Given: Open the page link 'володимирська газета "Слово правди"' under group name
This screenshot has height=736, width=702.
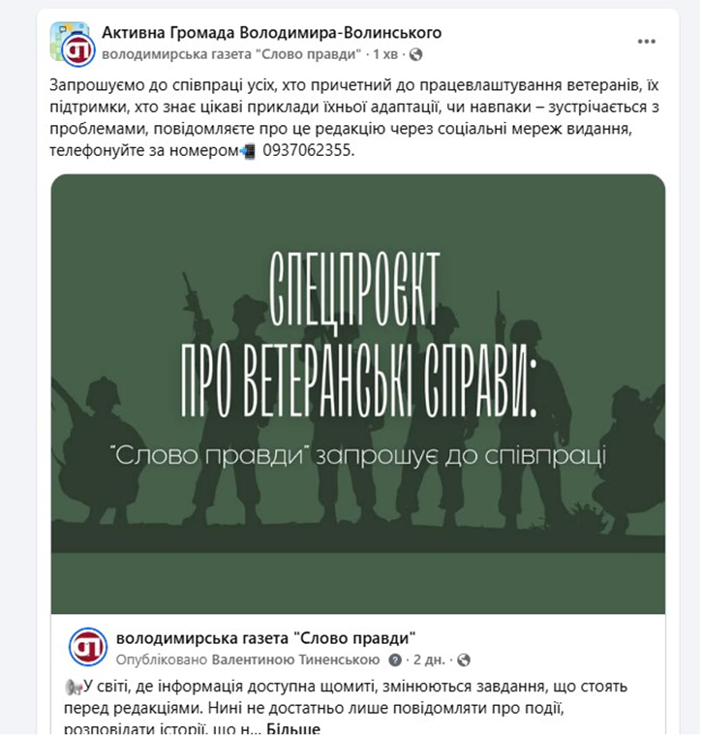Looking at the screenshot, I should click(231, 54).
